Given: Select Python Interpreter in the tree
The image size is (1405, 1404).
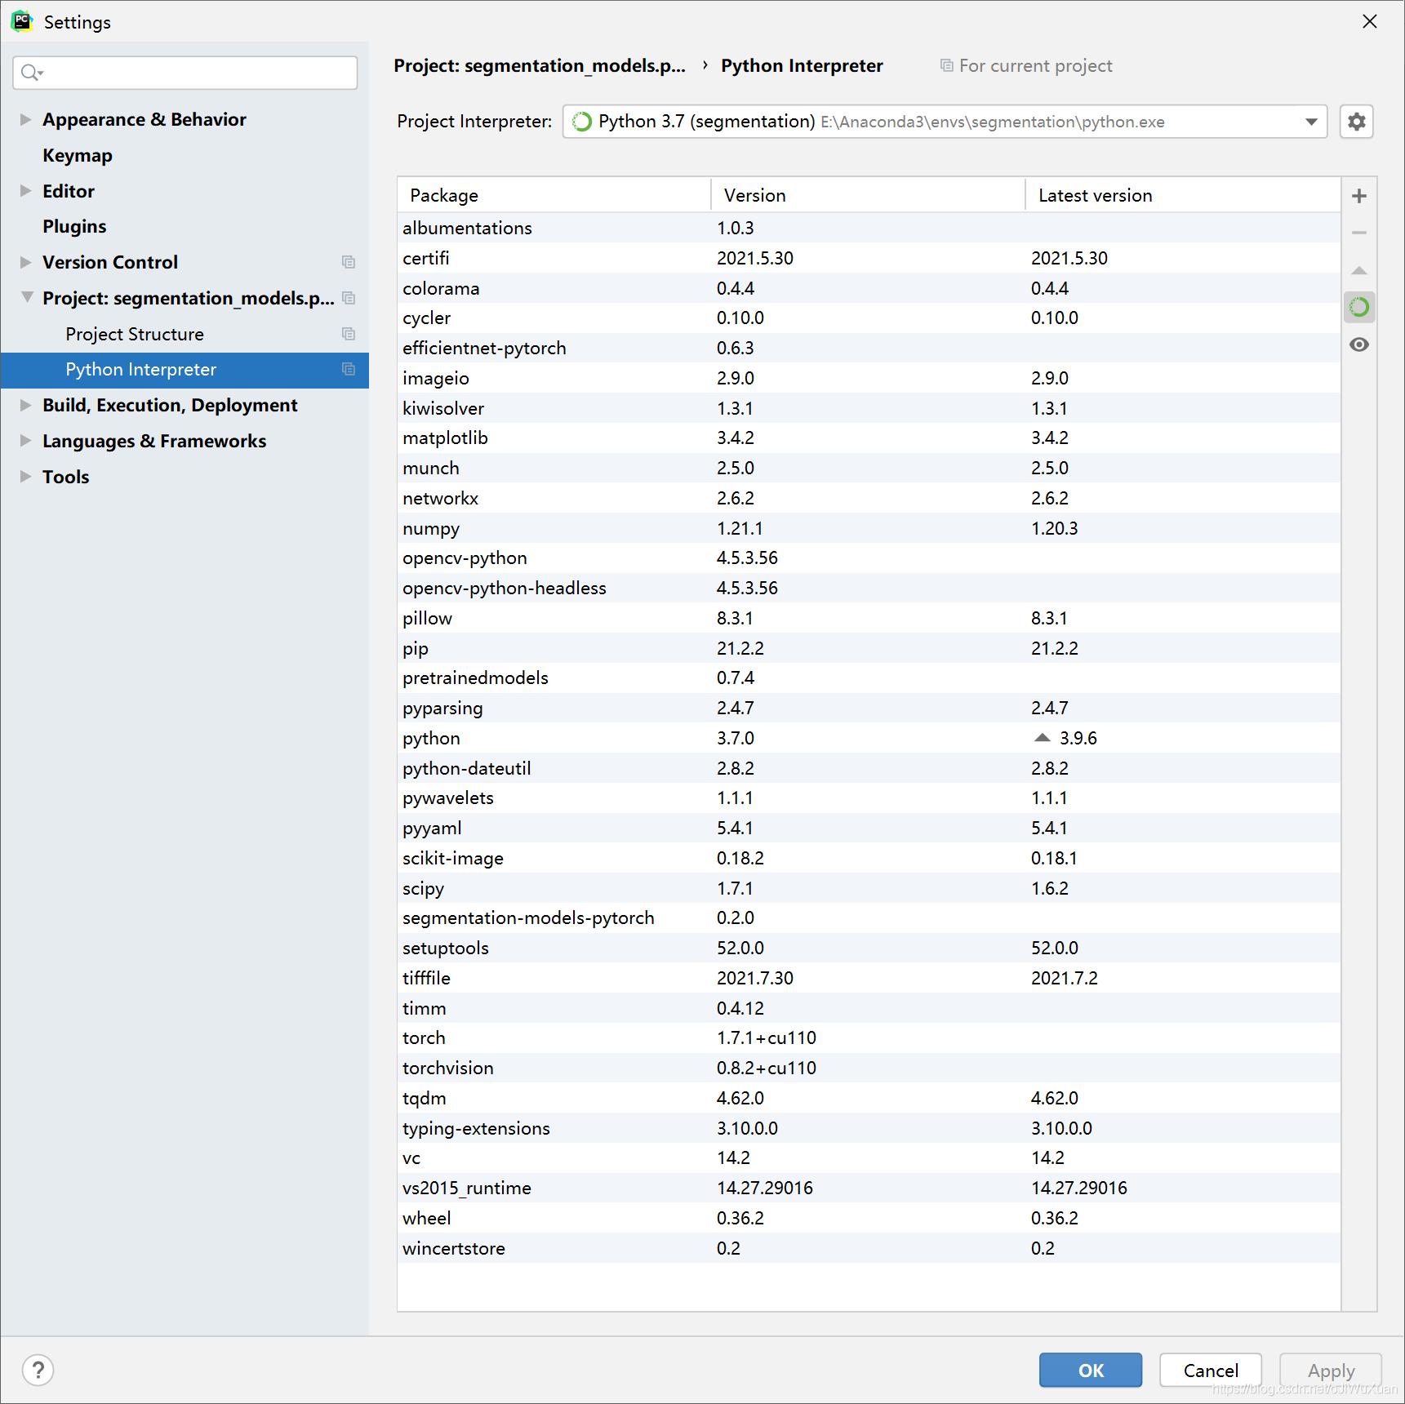Looking at the screenshot, I should click(x=185, y=370).
